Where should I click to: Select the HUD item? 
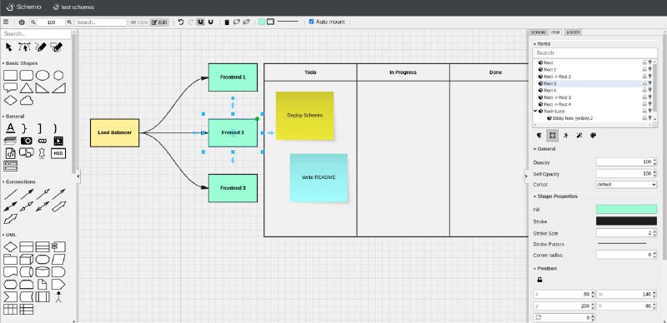point(58,153)
